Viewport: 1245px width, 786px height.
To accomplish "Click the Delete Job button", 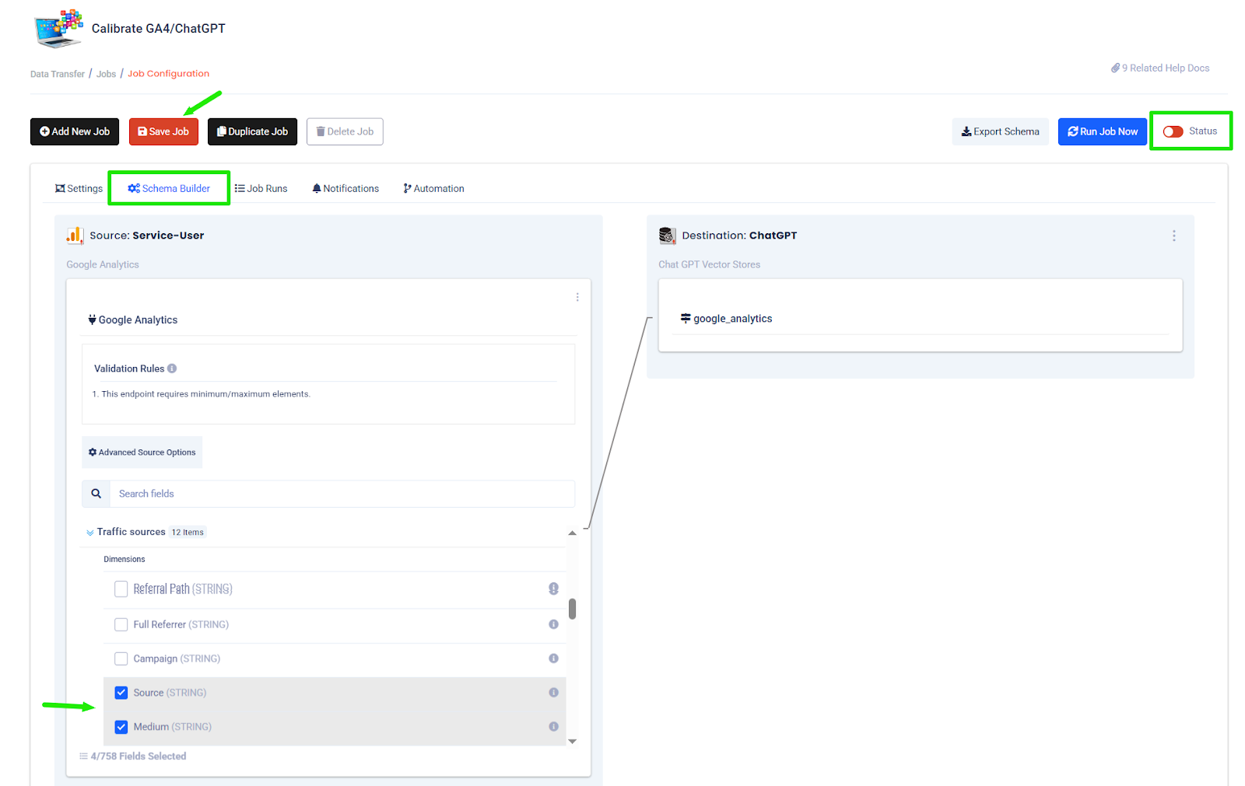I will coord(345,131).
